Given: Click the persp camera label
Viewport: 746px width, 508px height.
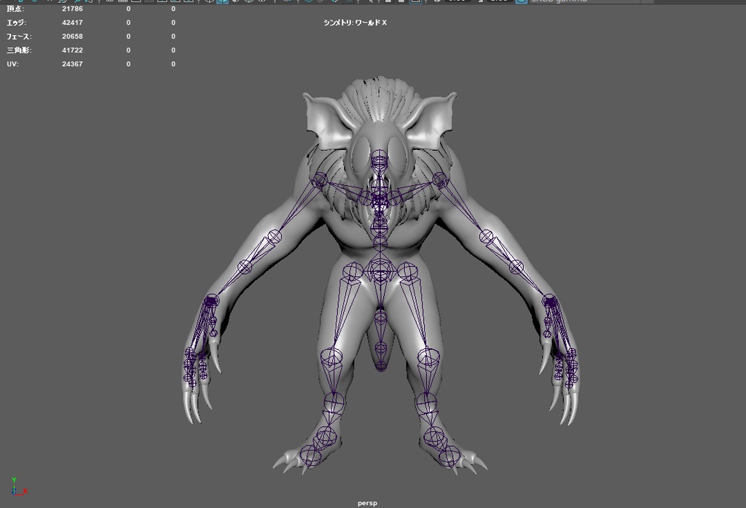Looking at the screenshot, I should pos(369,503).
